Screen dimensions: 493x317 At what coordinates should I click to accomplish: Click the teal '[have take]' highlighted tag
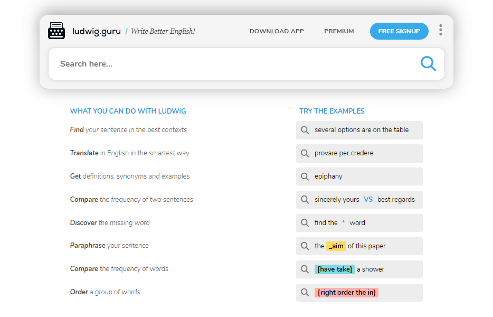pyautogui.click(x=335, y=269)
